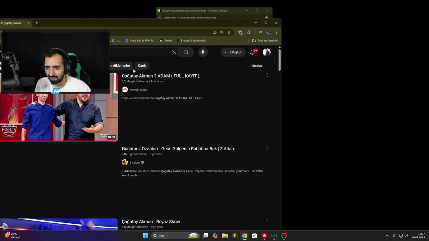Open Günümüz Ozanları Gece Gölgenin Rahatına Bak video
Viewport: 429px width, 241px height.
[x=178, y=149]
